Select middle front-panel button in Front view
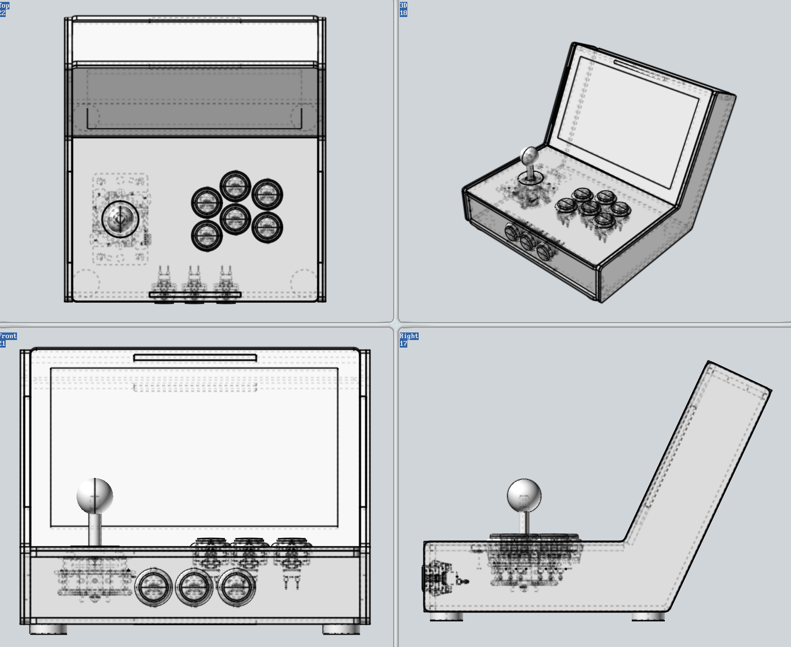The height and width of the screenshot is (647, 791). pos(194,587)
